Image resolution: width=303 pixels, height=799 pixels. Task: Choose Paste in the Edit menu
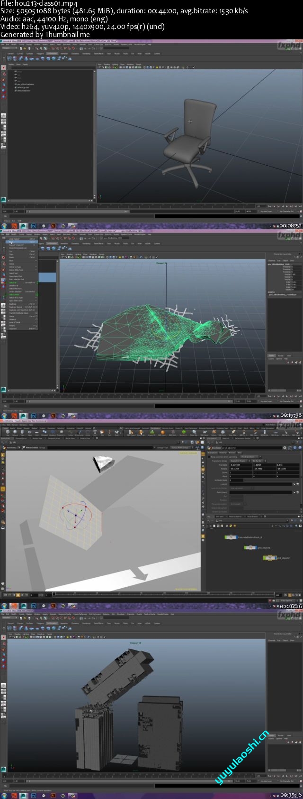tap(23, 257)
